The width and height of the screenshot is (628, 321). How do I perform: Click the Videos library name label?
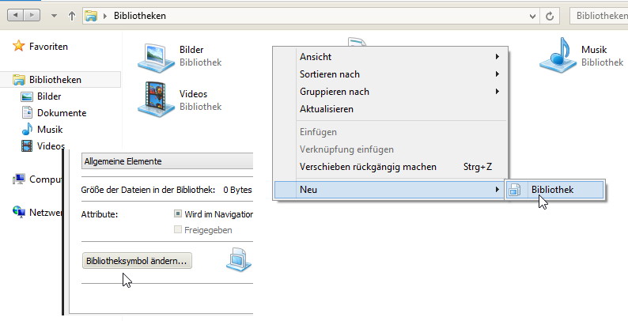tap(194, 94)
